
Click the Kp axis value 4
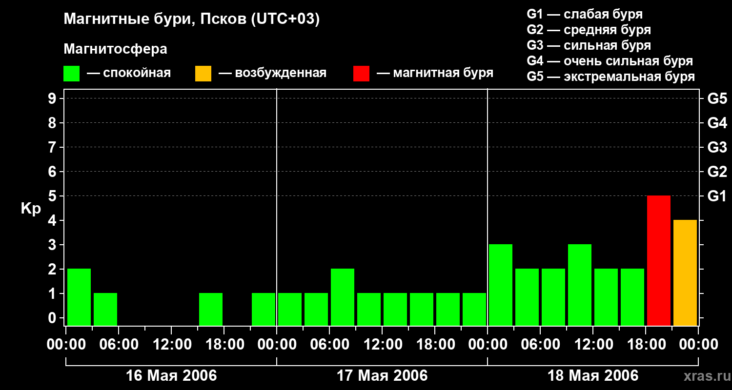point(53,220)
